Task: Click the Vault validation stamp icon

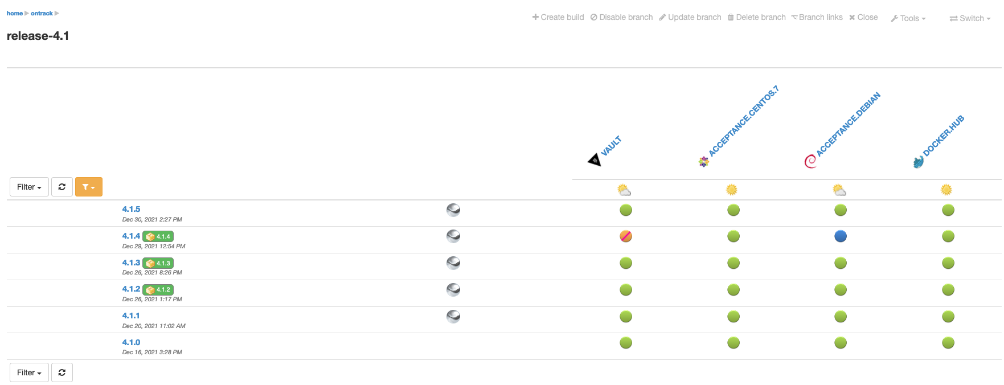Action: pyautogui.click(x=594, y=160)
